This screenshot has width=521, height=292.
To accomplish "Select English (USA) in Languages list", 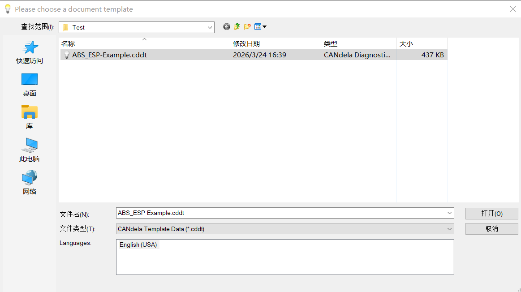I will [x=138, y=245].
